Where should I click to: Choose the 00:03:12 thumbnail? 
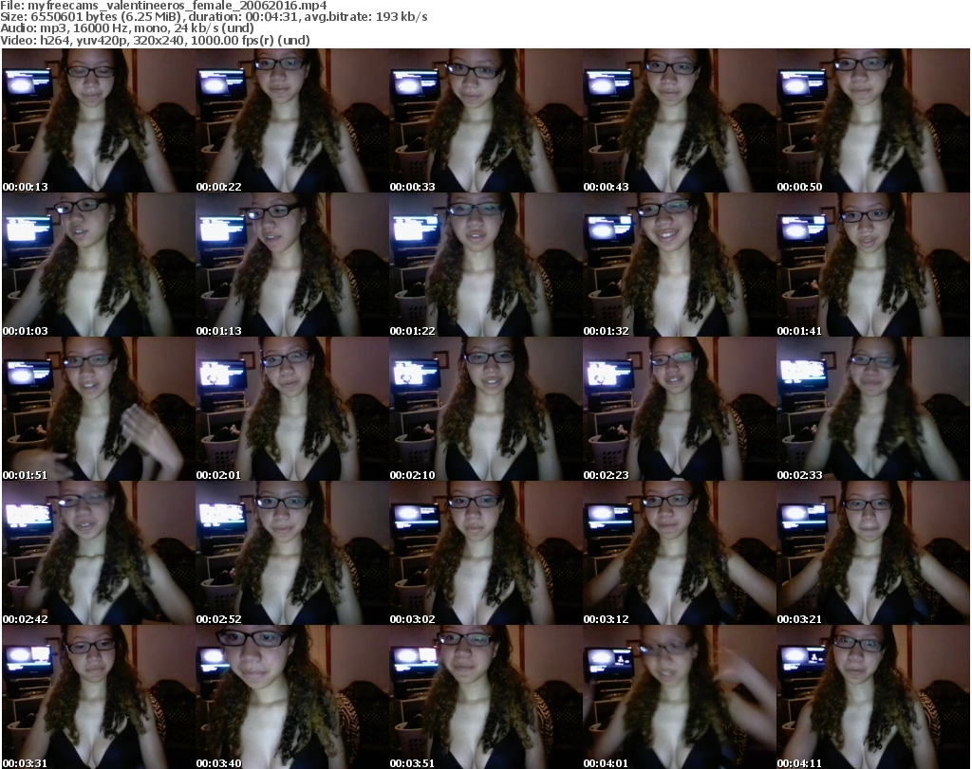(679, 553)
